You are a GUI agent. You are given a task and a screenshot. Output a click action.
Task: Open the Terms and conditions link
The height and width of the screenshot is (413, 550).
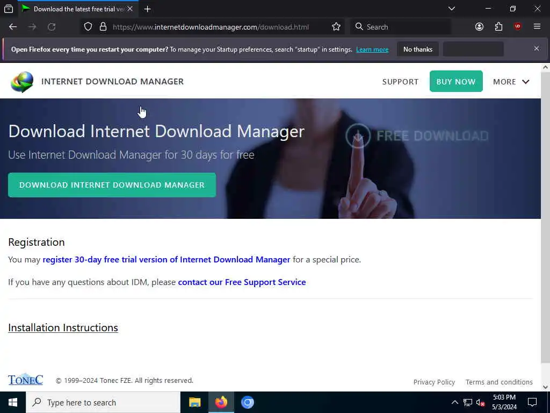pyautogui.click(x=499, y=382)
